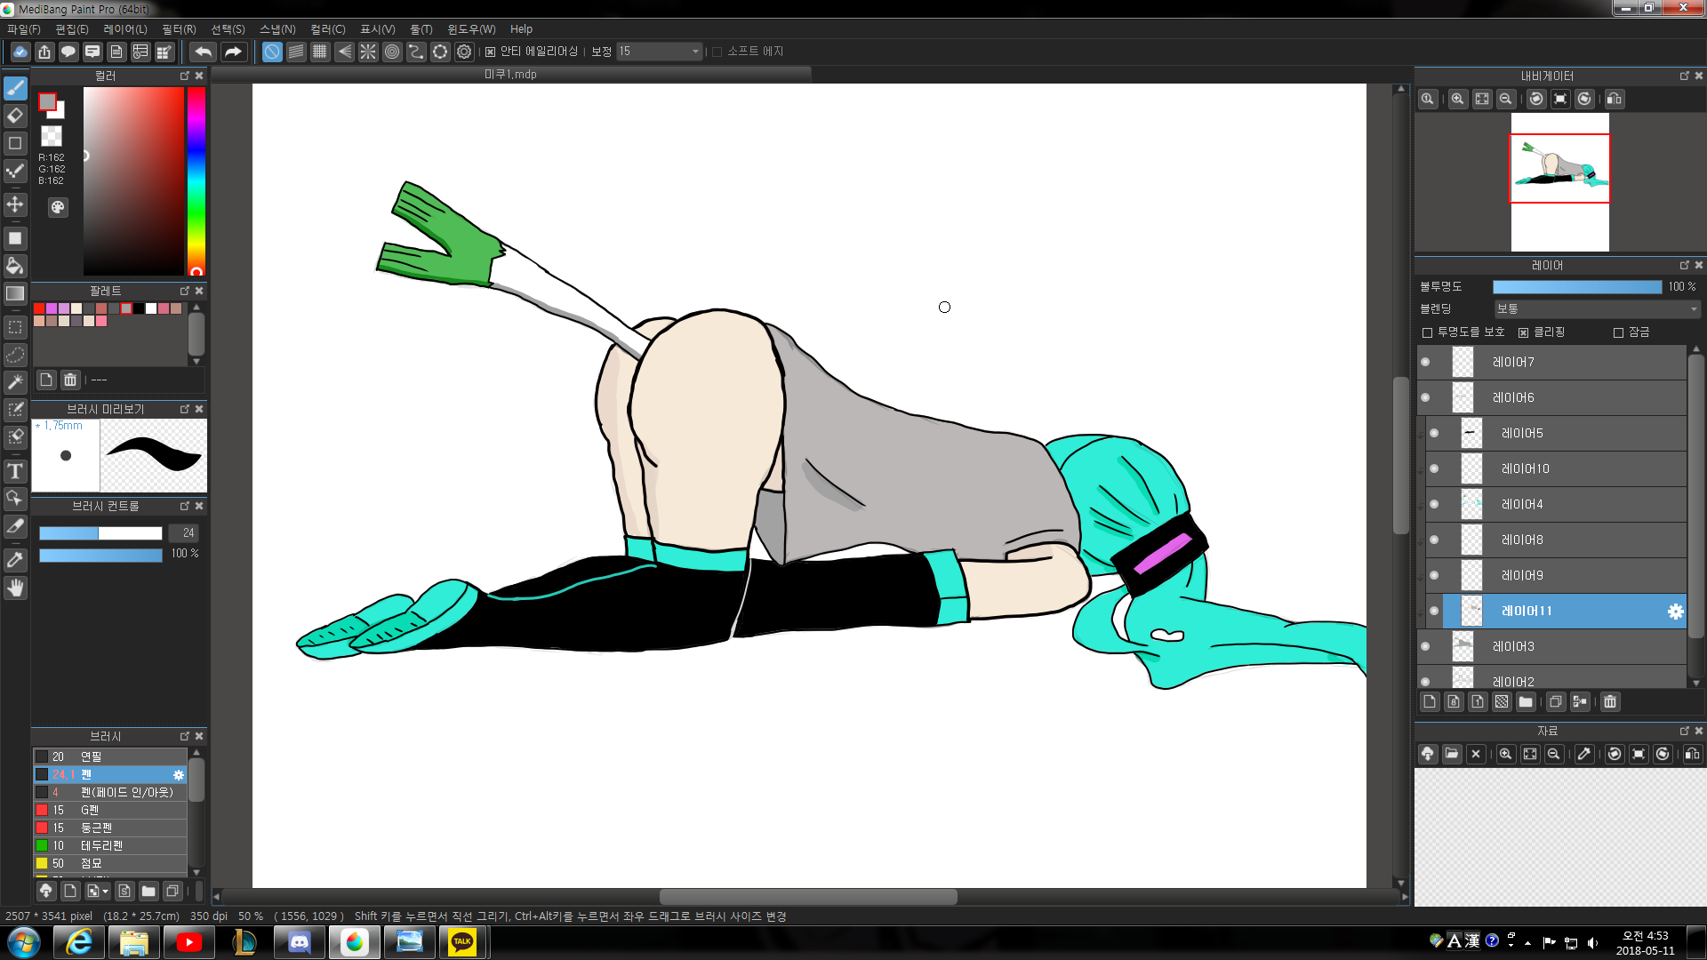Zoom in using Navigator magnifier plus icon

(x=1457, y=99)
